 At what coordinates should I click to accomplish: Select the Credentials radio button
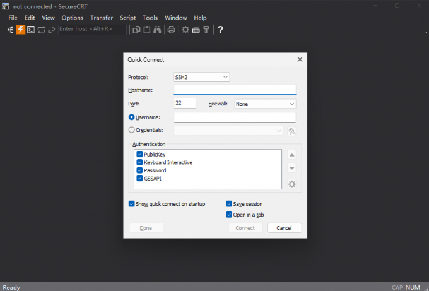click(x=132, y=130)
